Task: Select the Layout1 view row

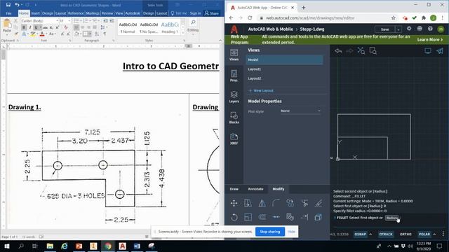Action: (x=285, y=69)
